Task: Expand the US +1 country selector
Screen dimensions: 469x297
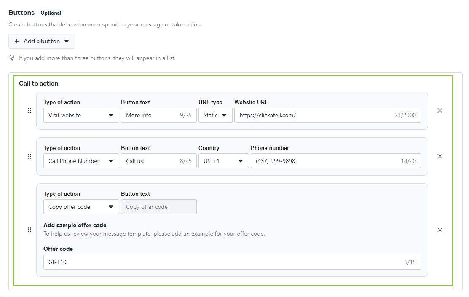Action: click(223, 160)
